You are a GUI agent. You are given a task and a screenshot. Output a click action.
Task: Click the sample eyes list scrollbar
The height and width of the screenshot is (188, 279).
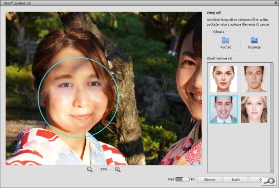(x=271, y=118)
